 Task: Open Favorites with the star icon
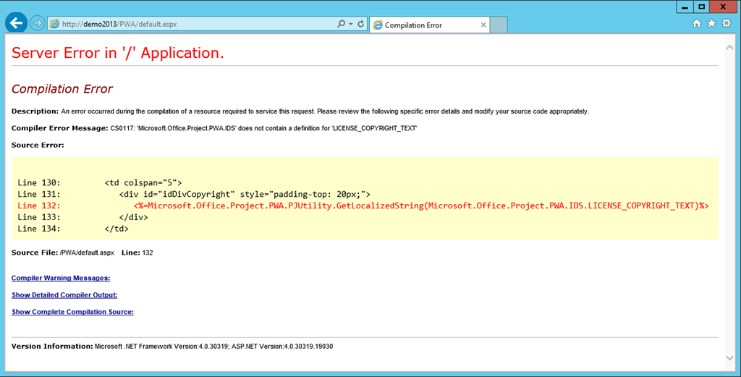pos(711,23)
